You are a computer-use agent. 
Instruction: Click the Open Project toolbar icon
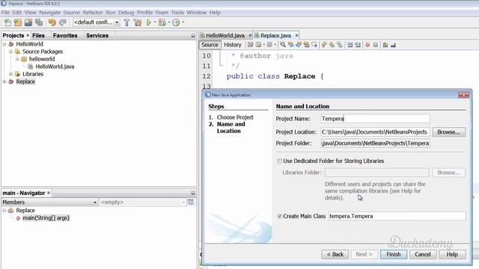[x=28, y=22]
